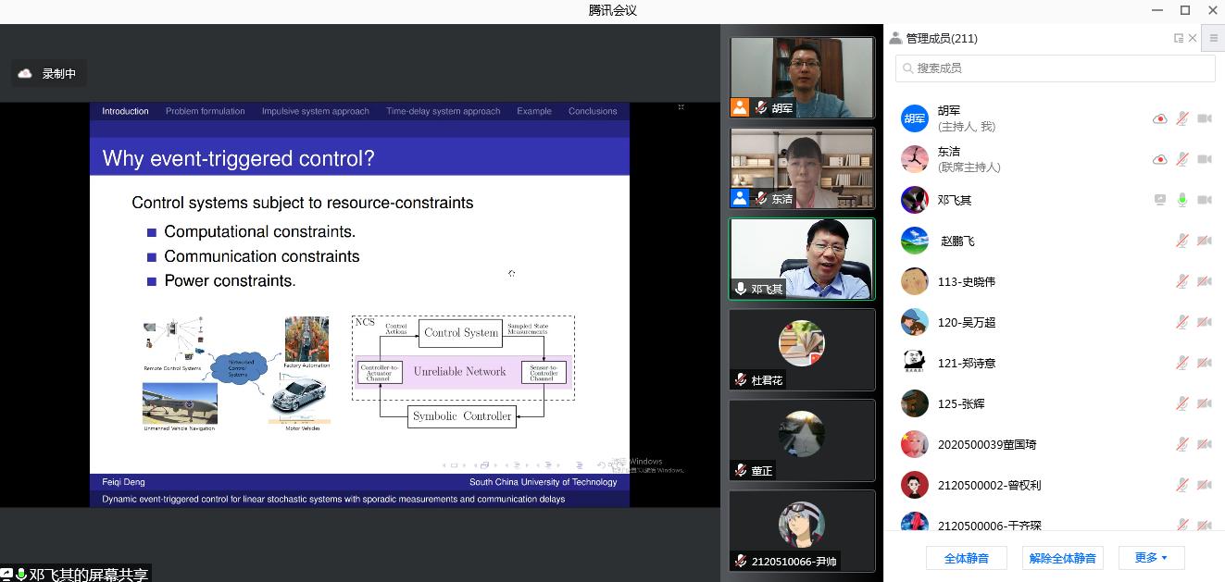
Task: Click the fullscreen icon on the shared slide
Action: point(681,107)
